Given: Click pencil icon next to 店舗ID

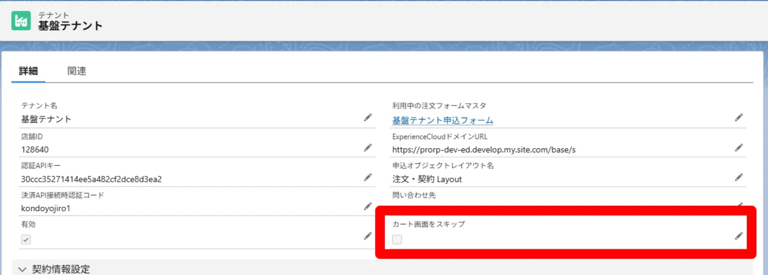Looking at the screenshot, I should point(368,148).
